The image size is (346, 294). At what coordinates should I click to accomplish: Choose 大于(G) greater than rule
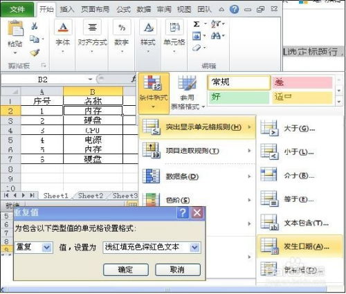click(299, 129)
